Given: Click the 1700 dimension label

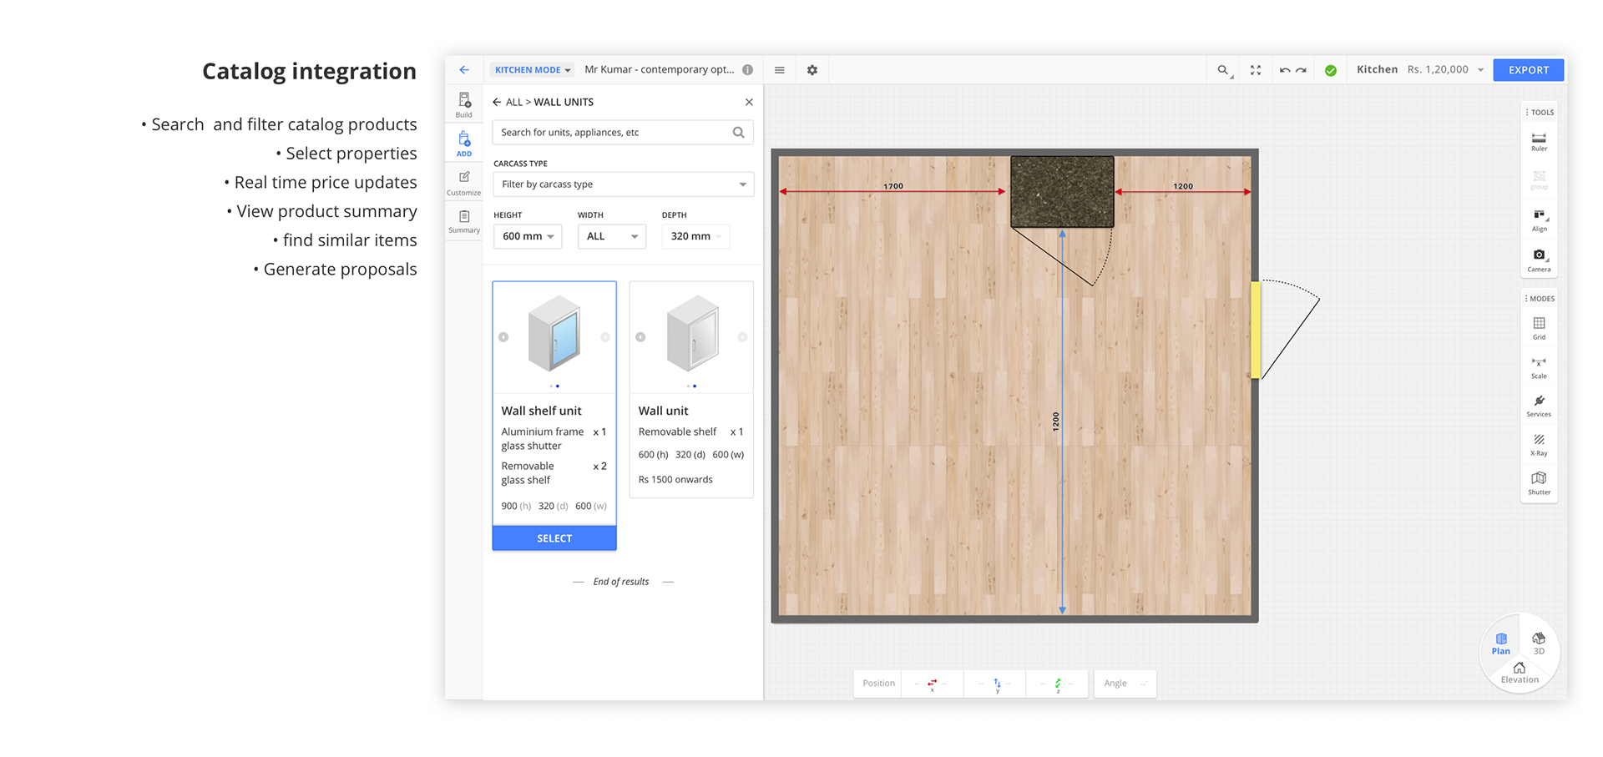Looking at the screenshot, I should (x=893, y=186).
